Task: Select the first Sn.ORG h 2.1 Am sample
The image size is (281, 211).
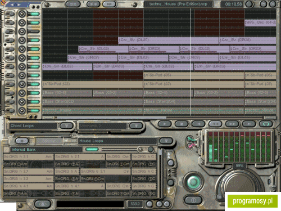Action: click(x=28, y=156)
